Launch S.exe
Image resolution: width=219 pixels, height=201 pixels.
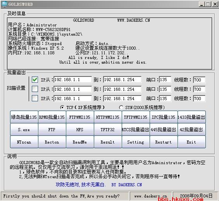pyautogui.click(x=24, y=130)
